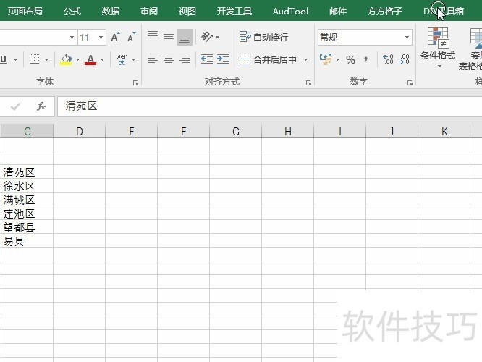Screen dimensions: 482x362
Task: Increase font size with the large A icon
Action: click(x=115, y=37)
